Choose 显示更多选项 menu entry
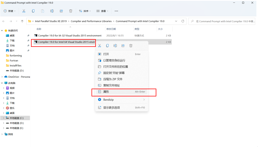258x147 pixels. tap(122, 107)
